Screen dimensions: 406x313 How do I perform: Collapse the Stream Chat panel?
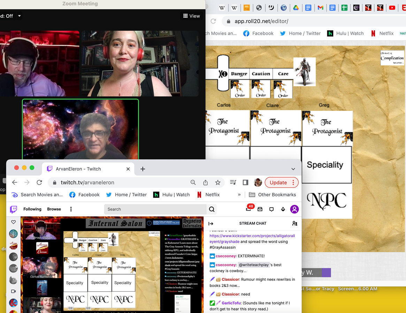211,224
